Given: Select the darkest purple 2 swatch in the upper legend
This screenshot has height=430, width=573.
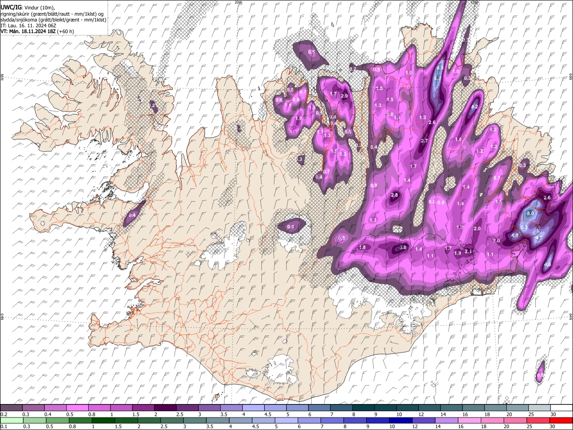Looking at the screenshot, I should [x=165, y=408].
